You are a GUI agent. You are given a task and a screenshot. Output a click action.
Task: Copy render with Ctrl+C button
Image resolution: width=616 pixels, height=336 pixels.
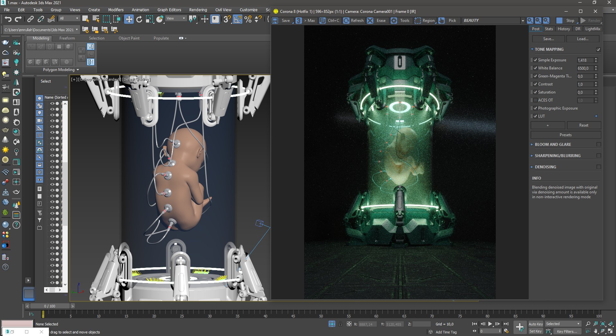(330, 21)
